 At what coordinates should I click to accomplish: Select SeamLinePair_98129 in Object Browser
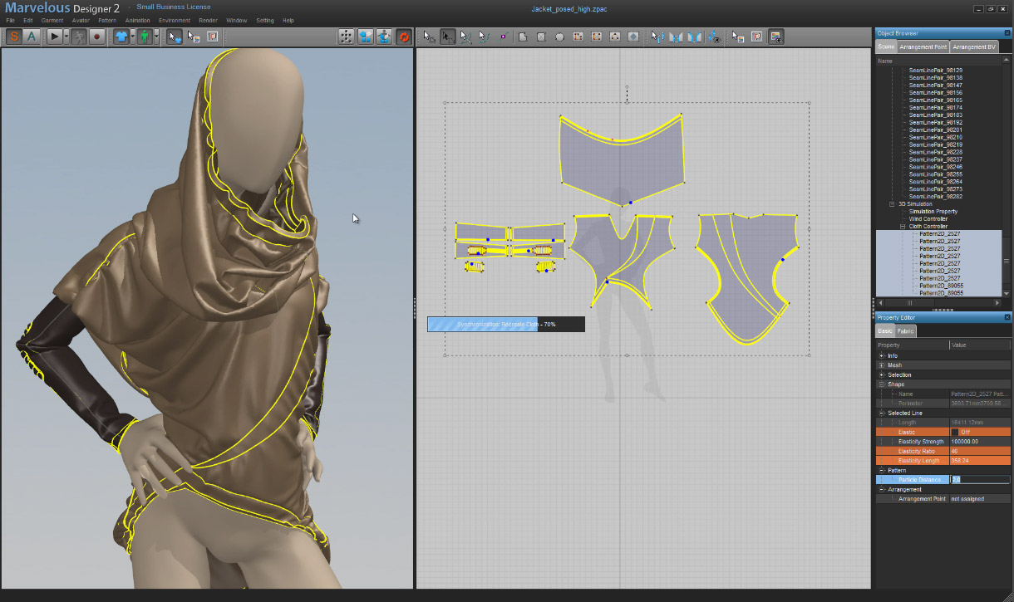[x=936, y=71]
